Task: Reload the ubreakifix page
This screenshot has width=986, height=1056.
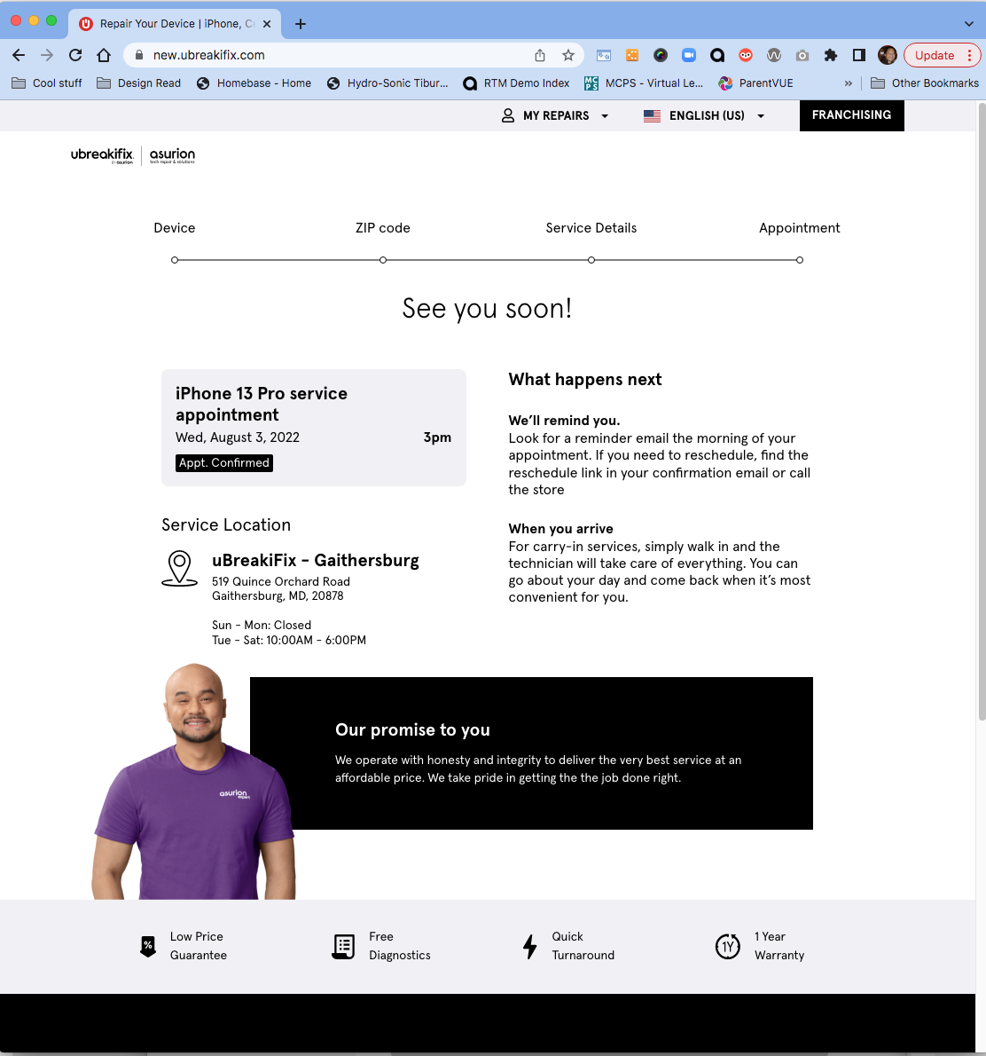Action: coord(75,55)
